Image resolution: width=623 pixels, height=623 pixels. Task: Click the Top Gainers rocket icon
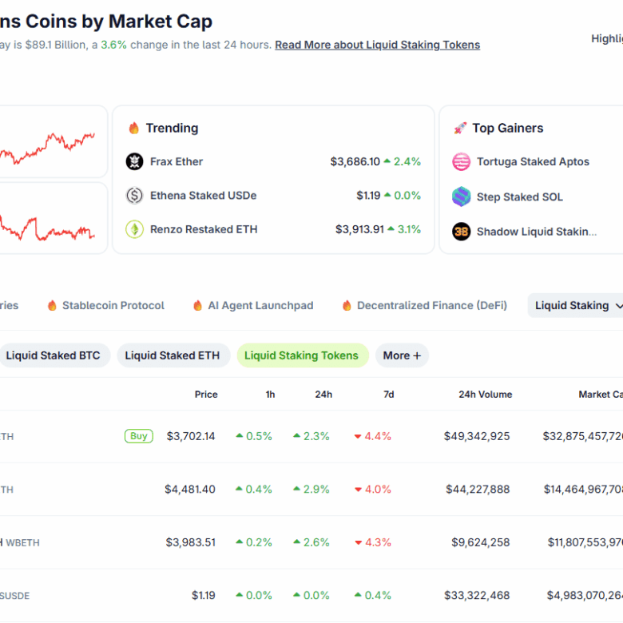click(x=460, y=128)
